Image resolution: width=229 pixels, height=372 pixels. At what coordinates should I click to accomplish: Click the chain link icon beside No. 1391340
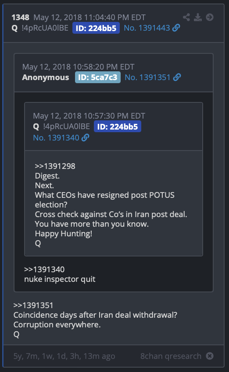(86, 137)
